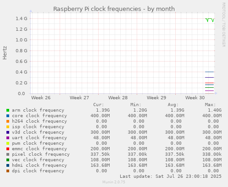The image size is (228, 187).
Task: Click the uart clock frequency purple swatch
Action: point(8,138)
